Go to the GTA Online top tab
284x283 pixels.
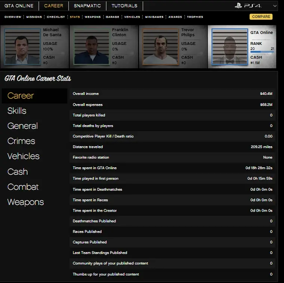click(x=19, y=6)
